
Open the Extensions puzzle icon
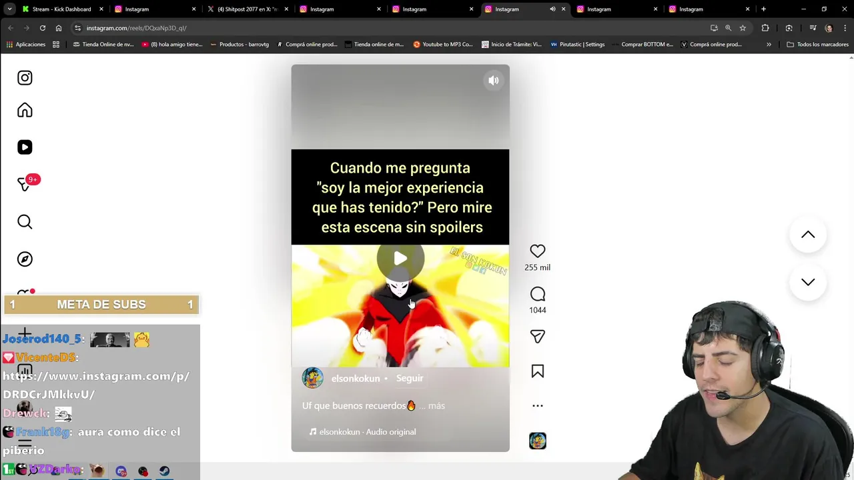click(765, 28)
